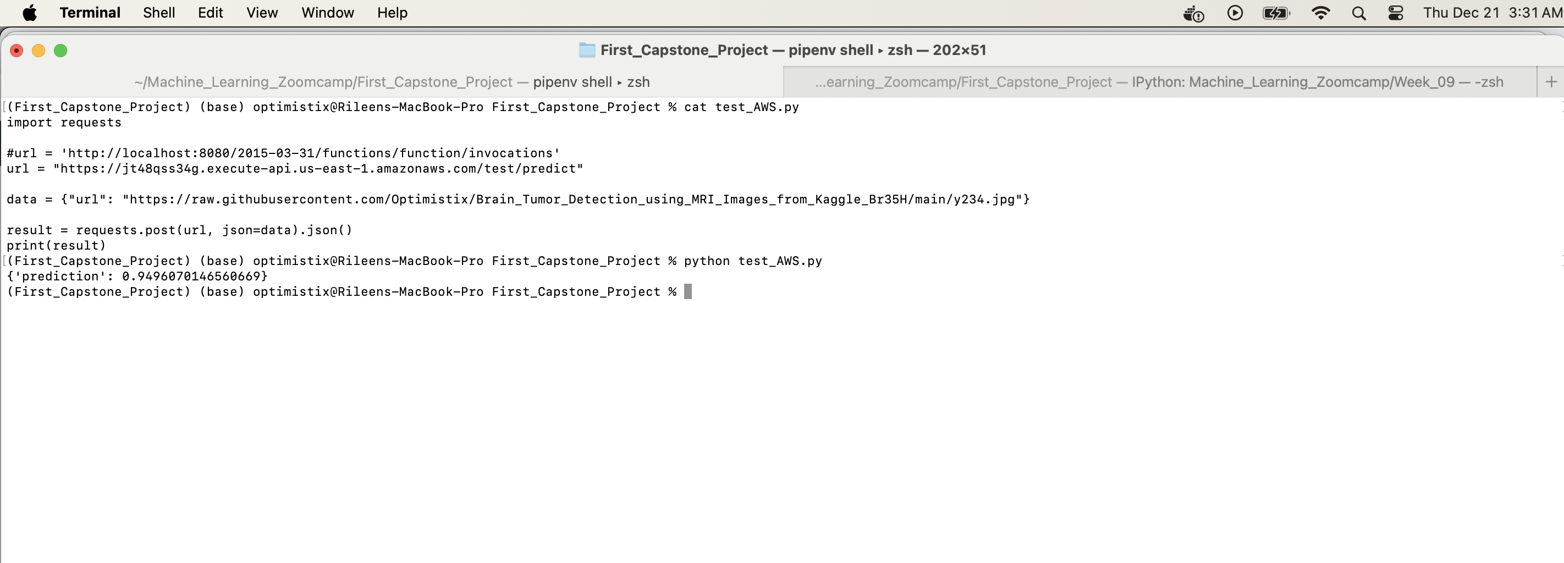
Task: Click the terminal prompt cursor area
Action: coord(688,292)
